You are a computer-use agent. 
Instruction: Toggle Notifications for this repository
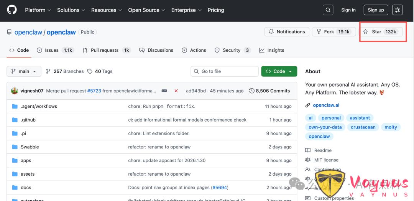tap(287, 32)
